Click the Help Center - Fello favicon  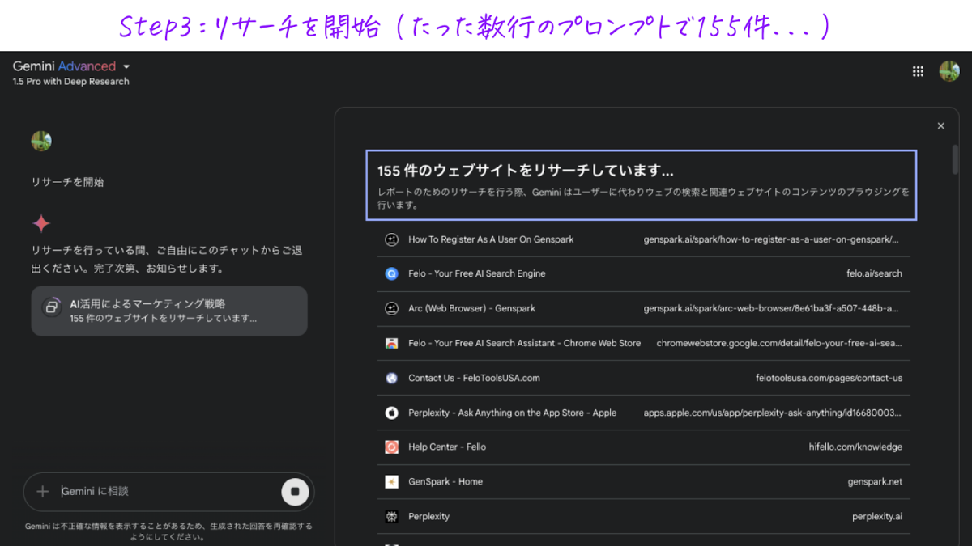[392, 447]
